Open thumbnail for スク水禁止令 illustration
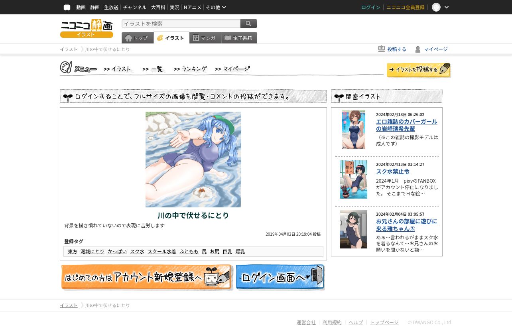The width and height of the screenshot is (512, 333). click(354, 179)
